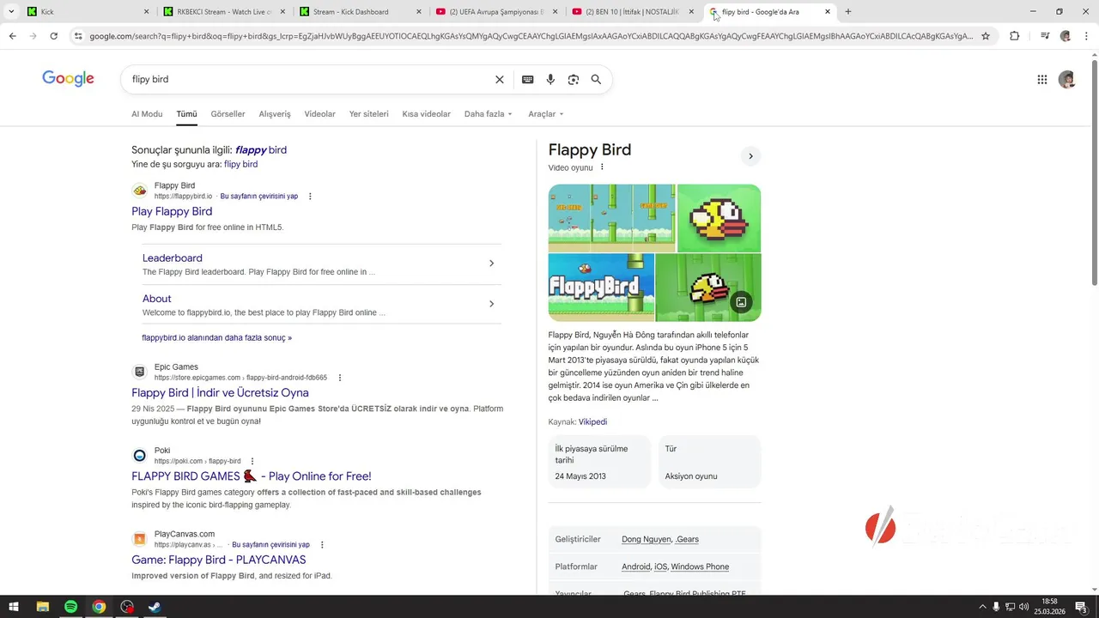The height and width of the screenshot is (618, 1099).
Task: Open the Play Flappy Bird result
Action: click(x=172, y=211)
